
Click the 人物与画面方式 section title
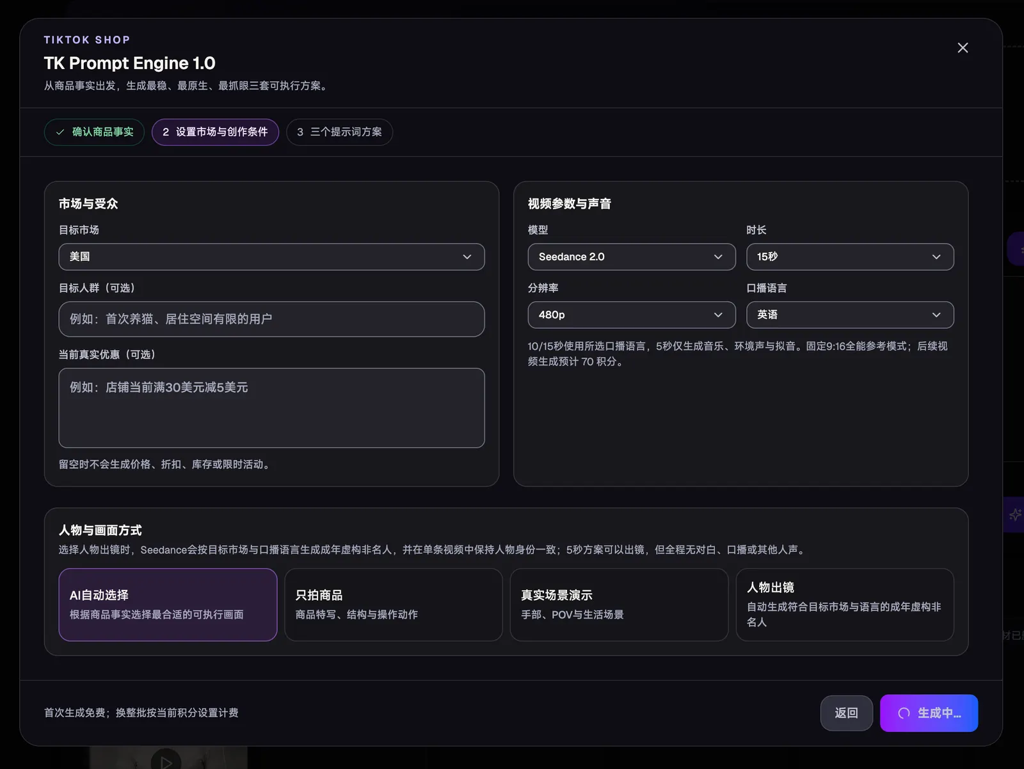click(100, 530)
